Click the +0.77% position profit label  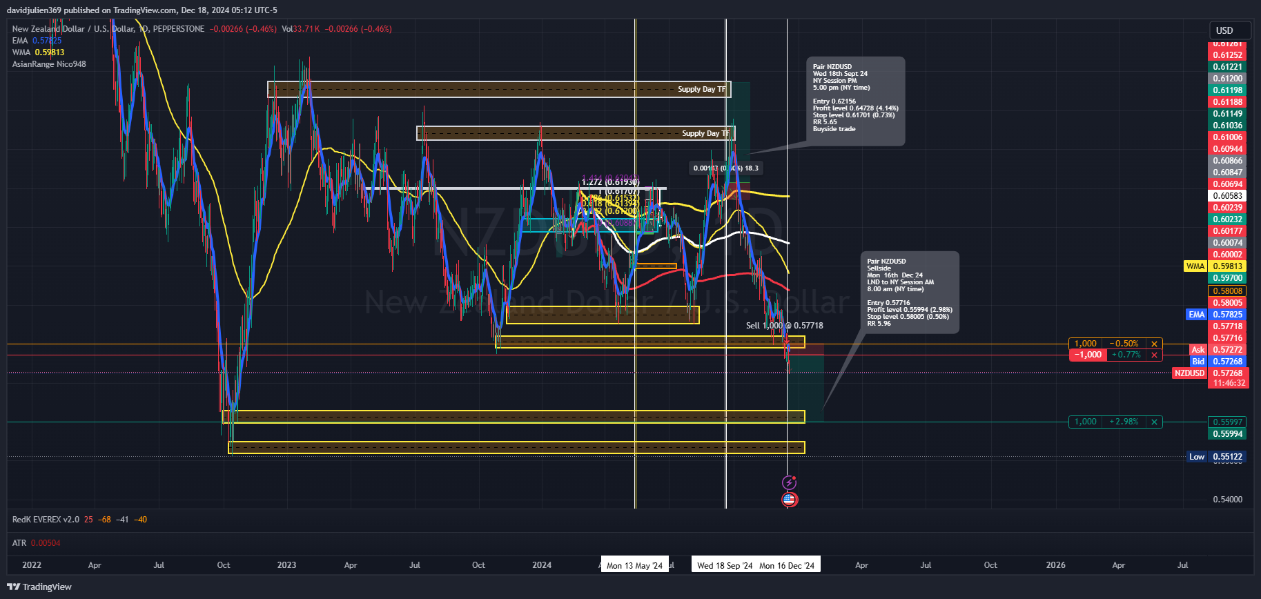click(x=1126, y=355)
